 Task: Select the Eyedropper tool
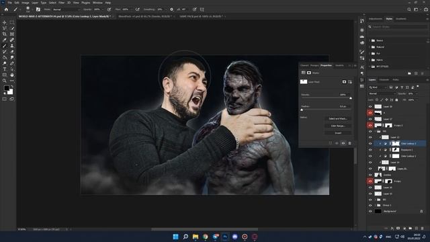pyautogui.click(x=5, y=40)
